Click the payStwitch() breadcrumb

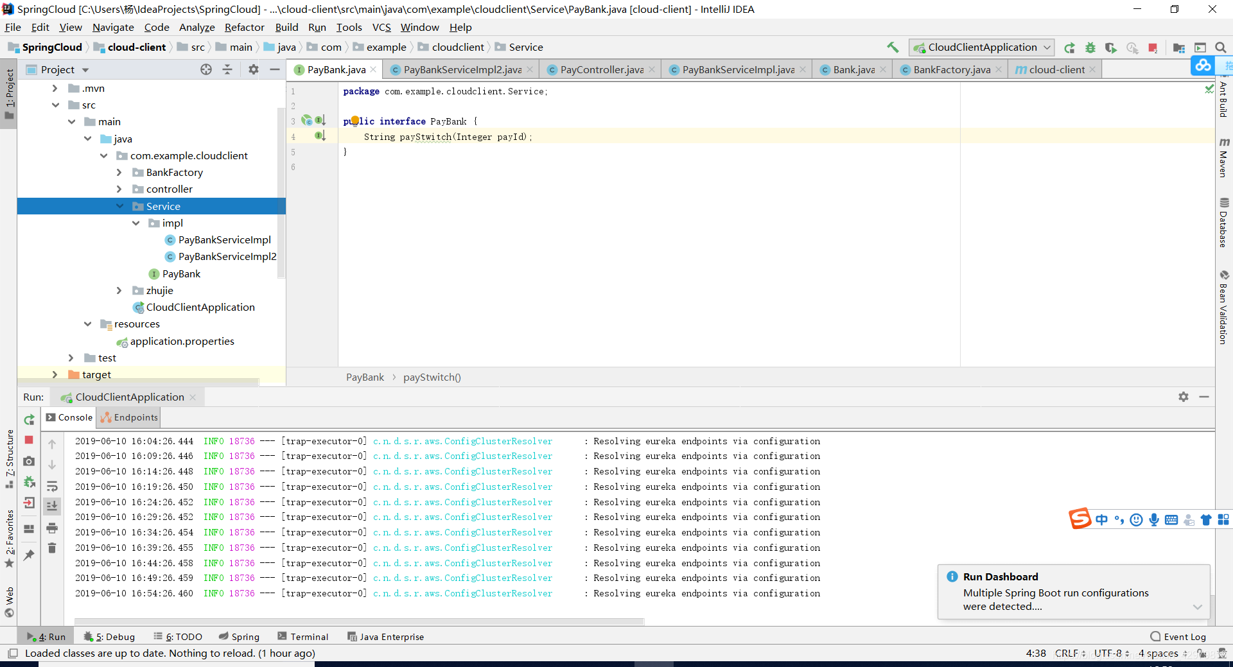[x=432, y=377]
